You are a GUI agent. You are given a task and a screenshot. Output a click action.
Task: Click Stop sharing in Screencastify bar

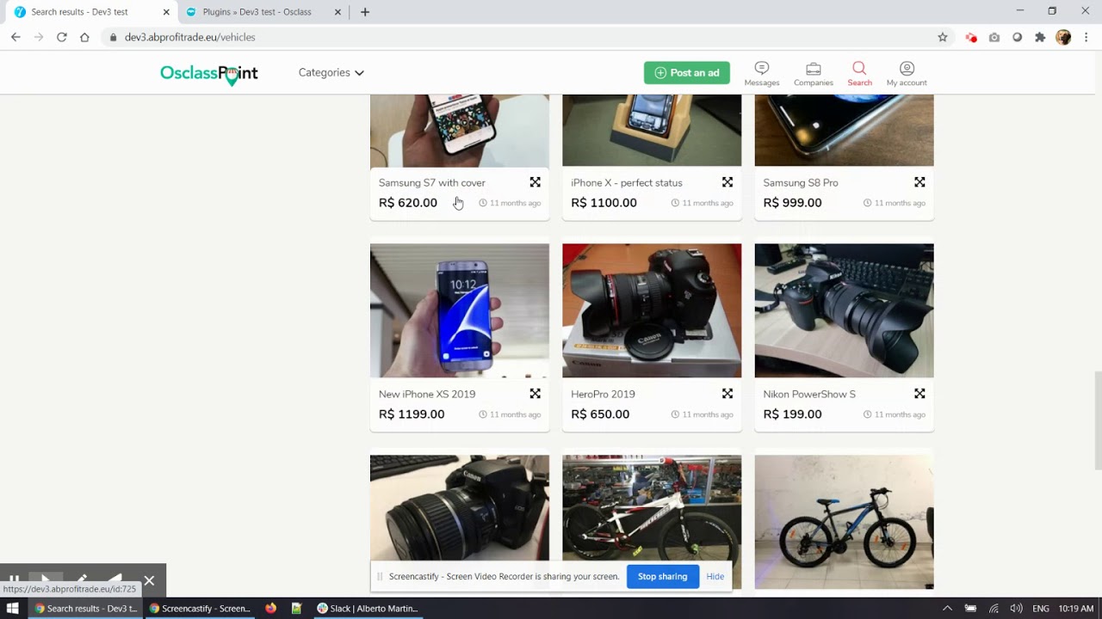coord(662,576)
